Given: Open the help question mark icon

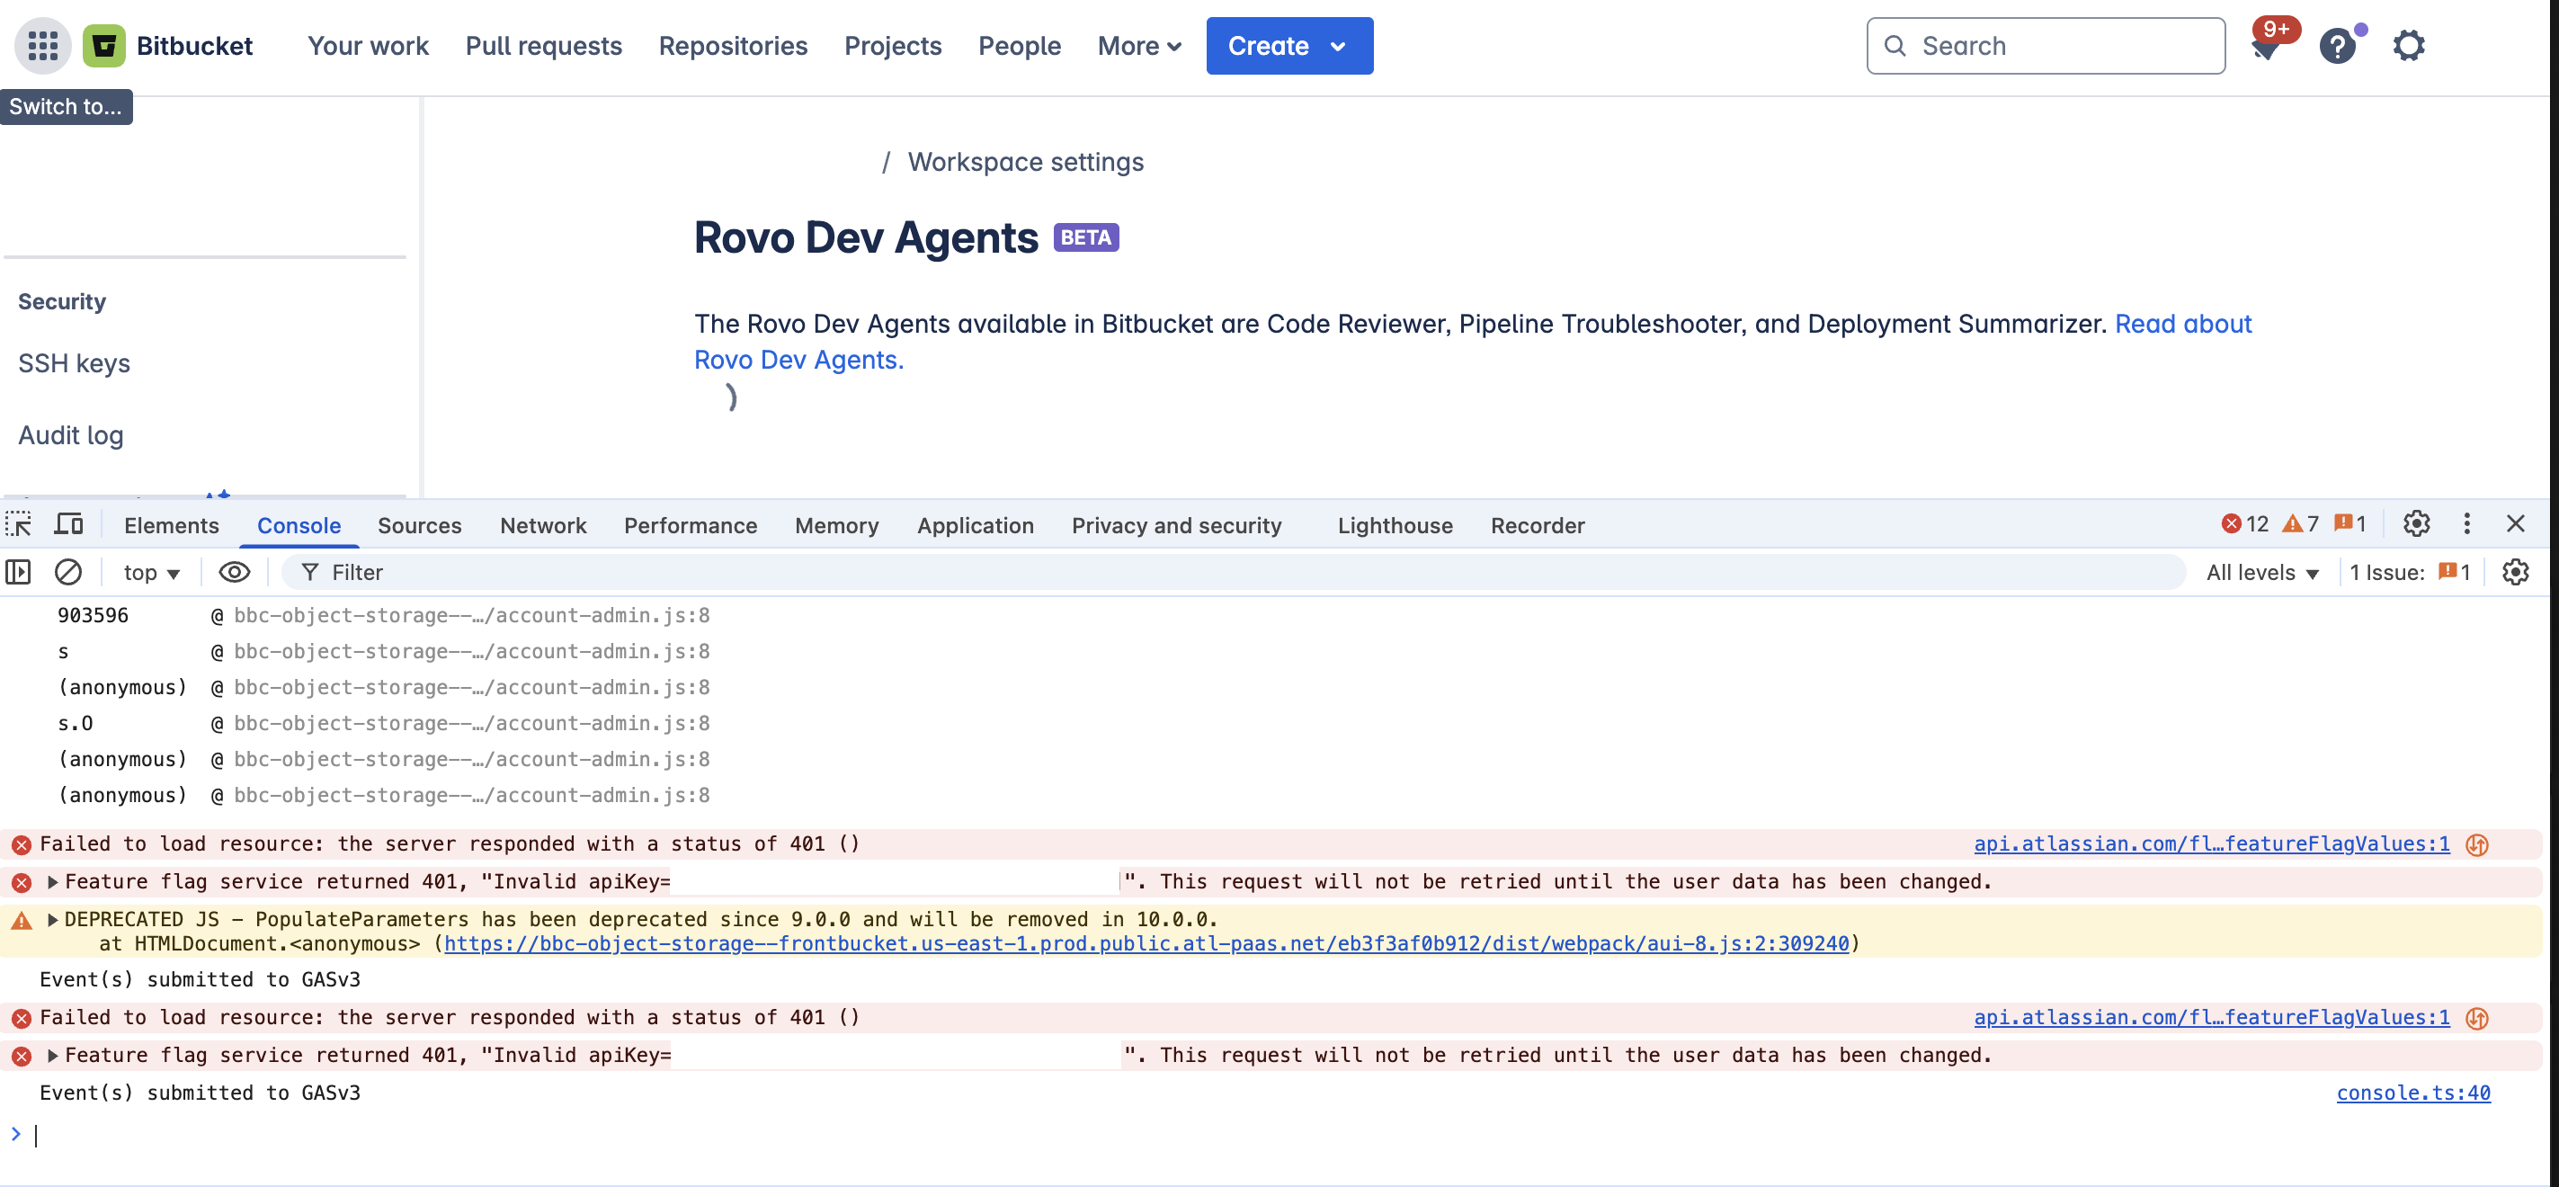Looking at the screenshot, I should [2338, 46].
